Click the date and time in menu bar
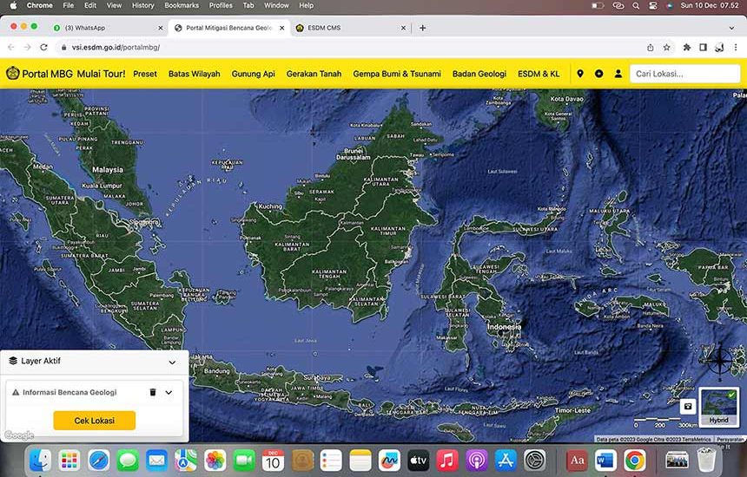747x477 pixels. 710,6
